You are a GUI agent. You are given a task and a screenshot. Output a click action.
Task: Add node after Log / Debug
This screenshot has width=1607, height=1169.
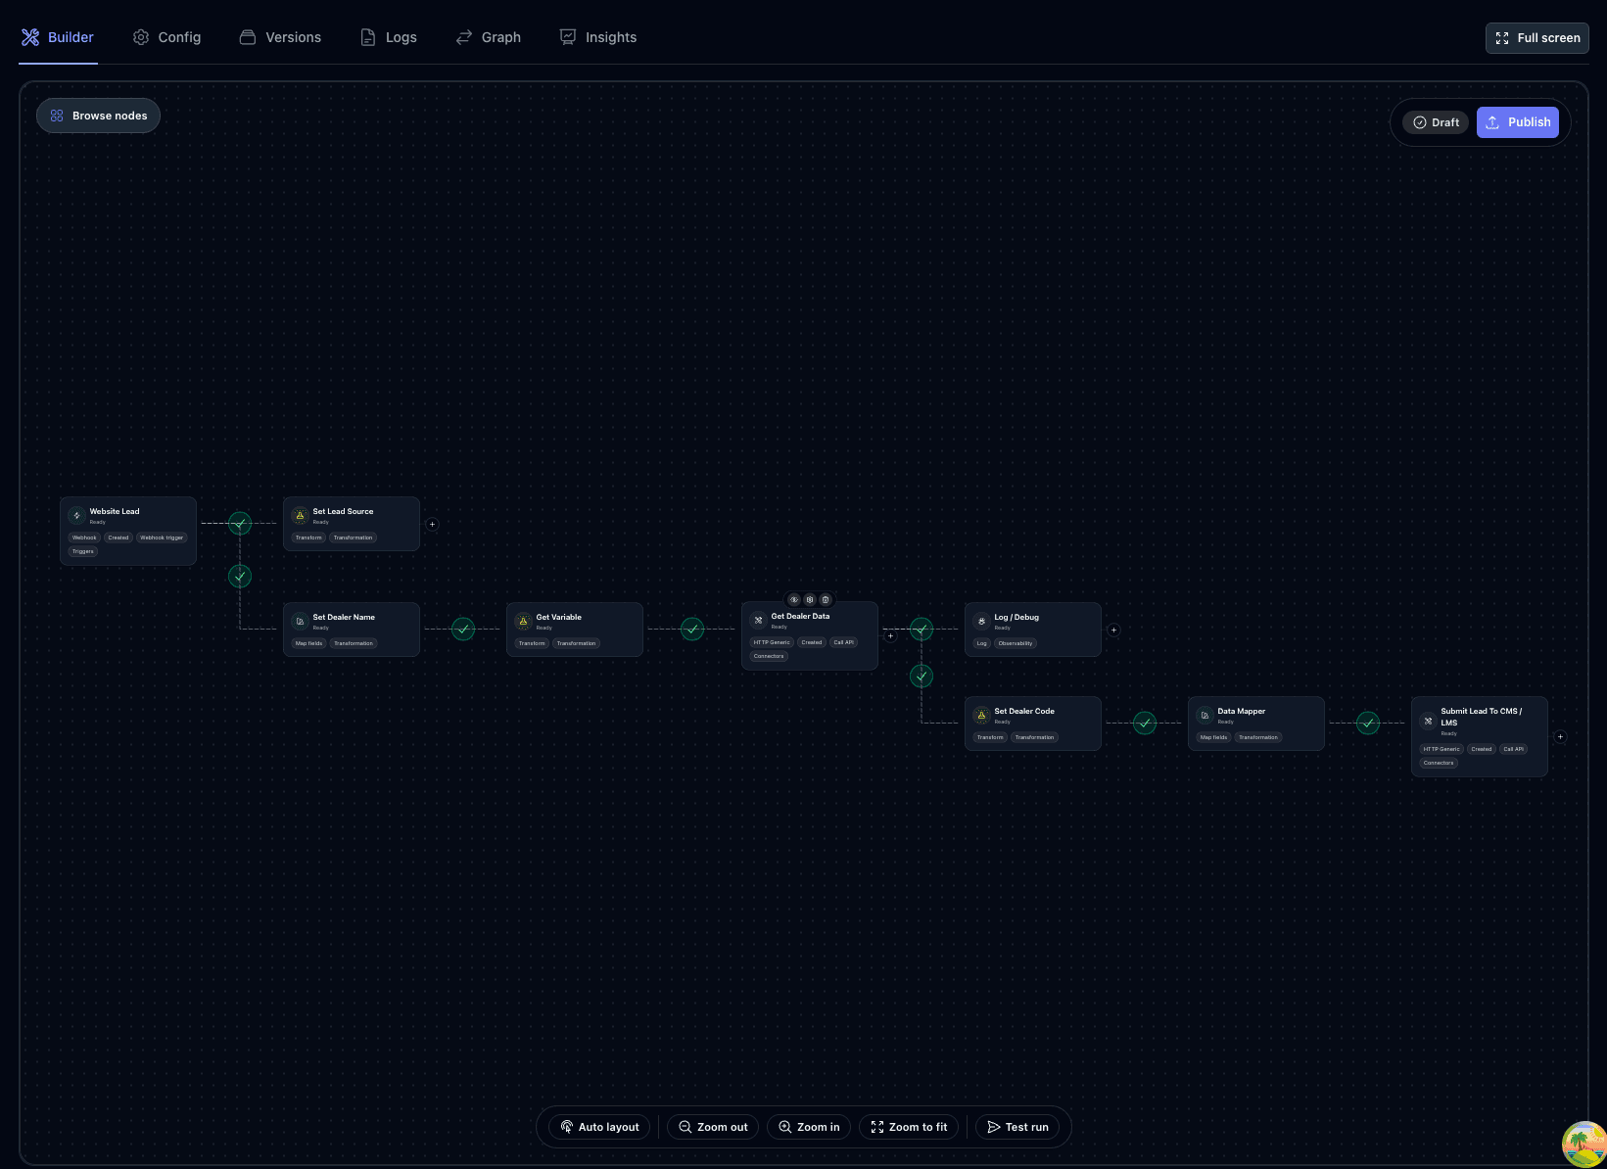pos(1113,630)
